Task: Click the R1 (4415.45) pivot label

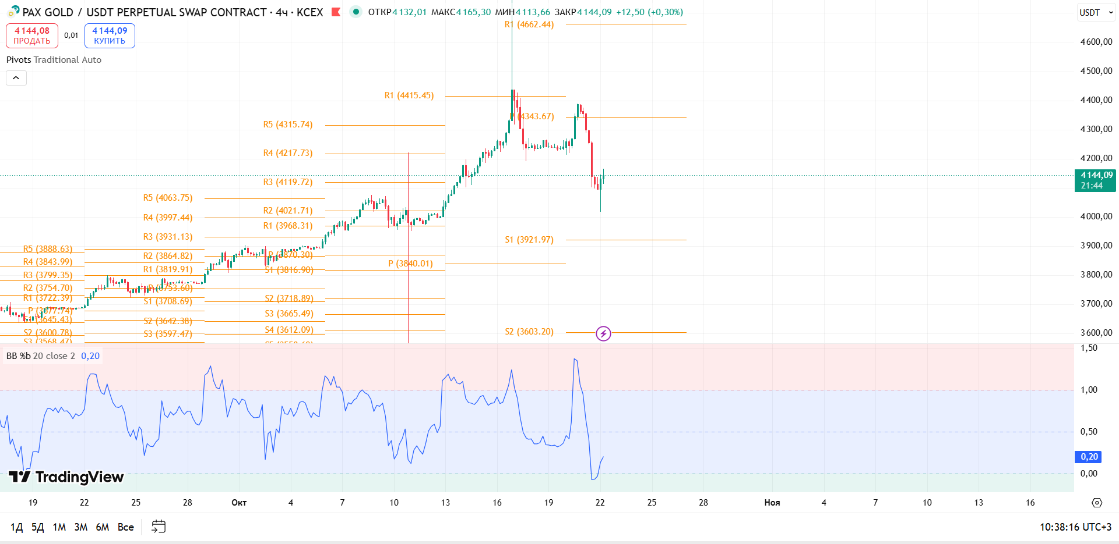Action: click(x=409, y=95)
